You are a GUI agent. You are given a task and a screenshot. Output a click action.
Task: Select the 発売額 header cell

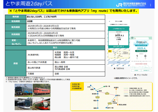click(16, 16)
